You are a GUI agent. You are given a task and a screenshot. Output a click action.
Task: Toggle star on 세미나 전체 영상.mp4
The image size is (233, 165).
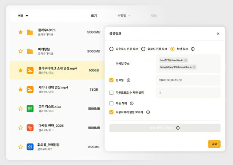tap(20, 90)
